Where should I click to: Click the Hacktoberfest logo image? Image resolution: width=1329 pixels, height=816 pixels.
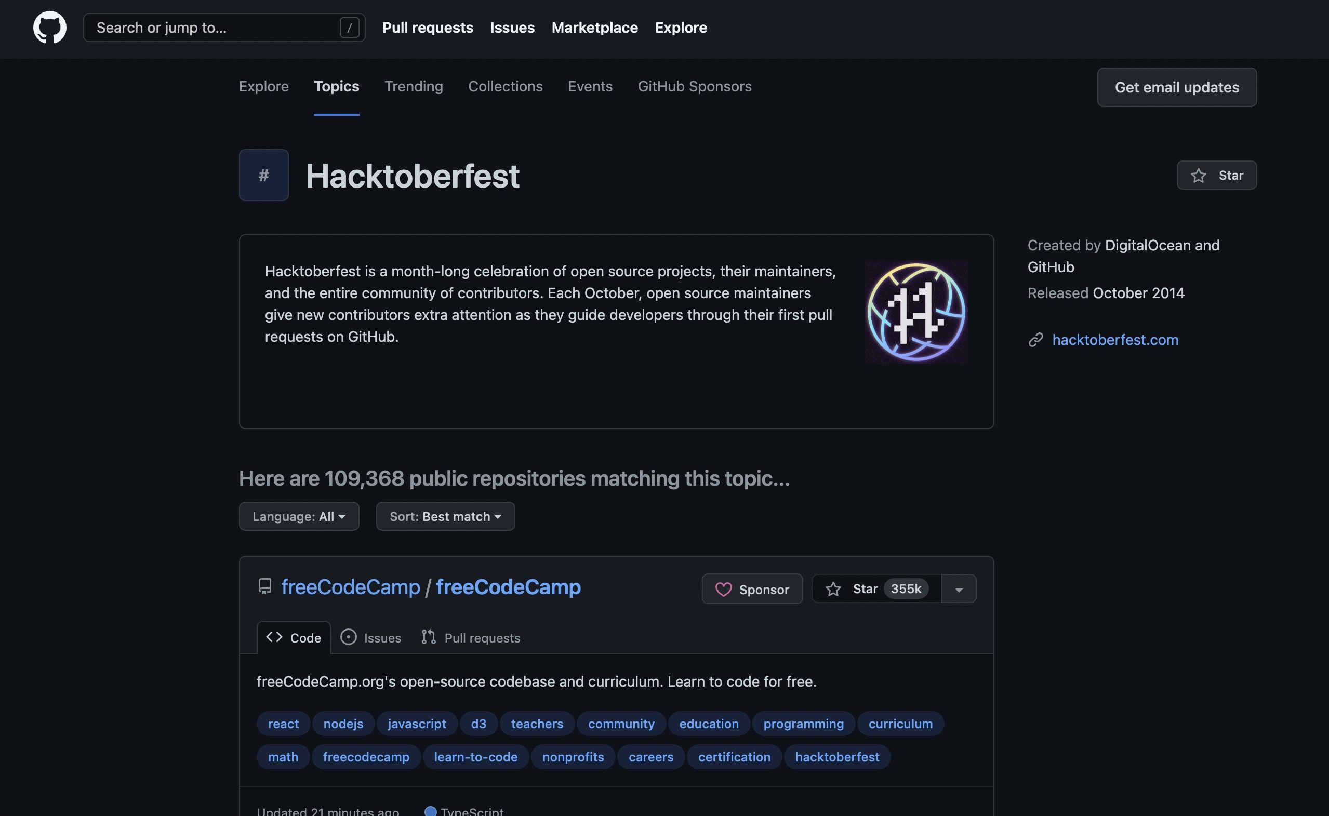click(x=916, y=312)
